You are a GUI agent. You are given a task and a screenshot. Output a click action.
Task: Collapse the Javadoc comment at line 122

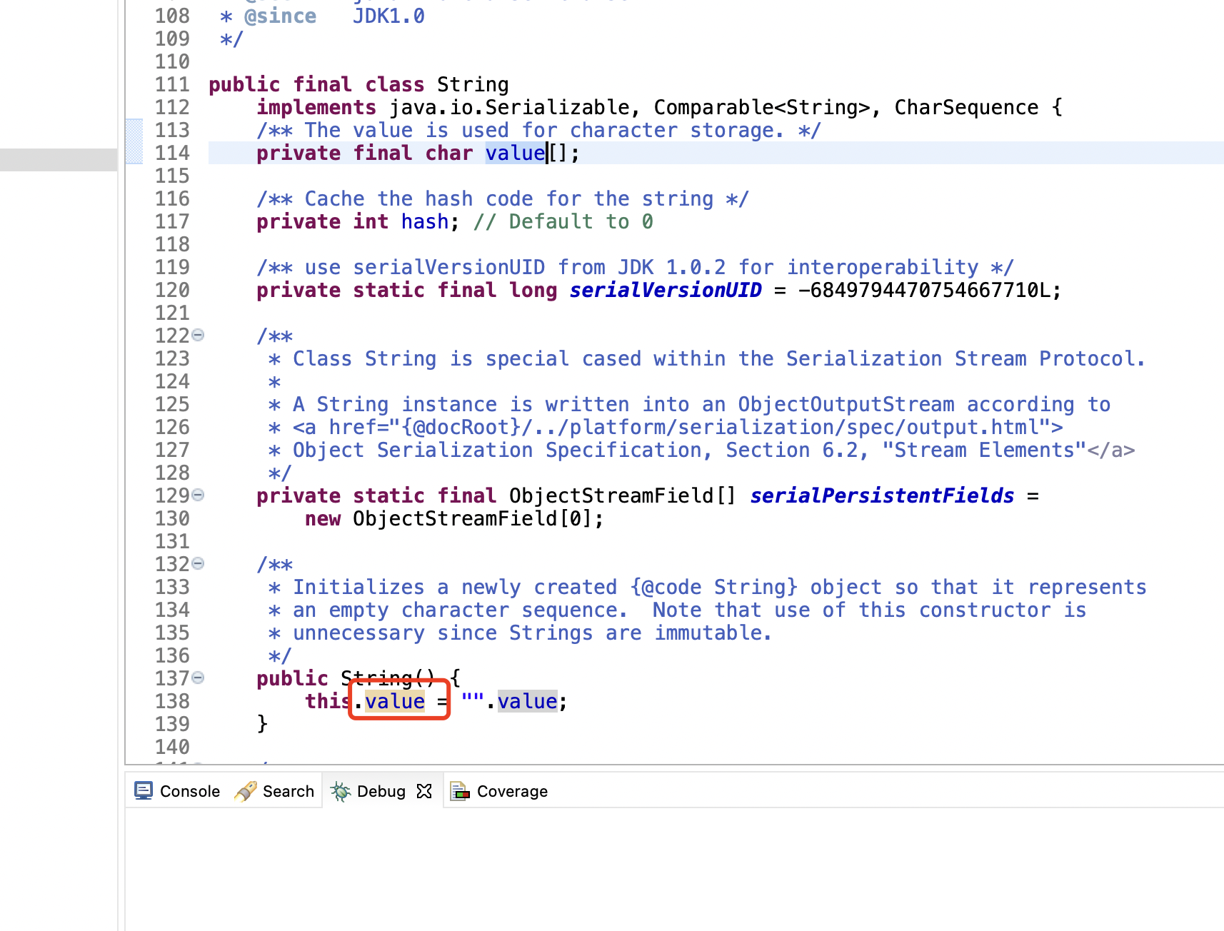[x=199, y=335]
